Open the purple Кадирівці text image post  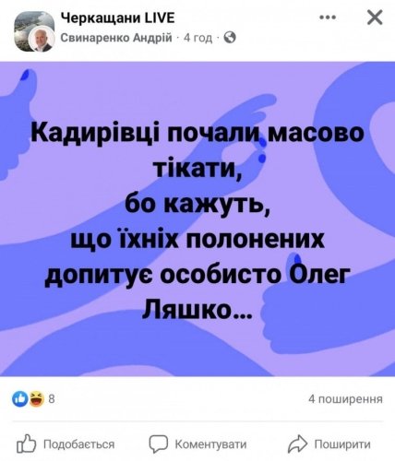click(197, 219)
